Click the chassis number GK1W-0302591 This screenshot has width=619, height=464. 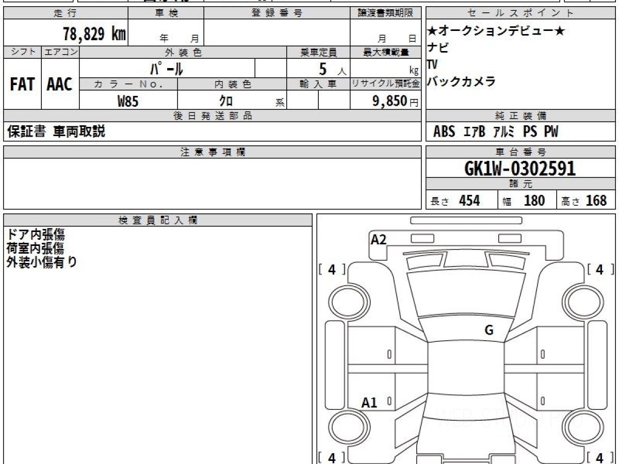click(520, 169)
